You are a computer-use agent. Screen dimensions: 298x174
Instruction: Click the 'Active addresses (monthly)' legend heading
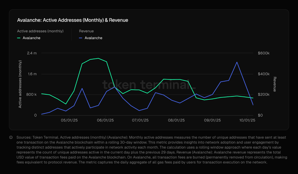coord(40,31)
